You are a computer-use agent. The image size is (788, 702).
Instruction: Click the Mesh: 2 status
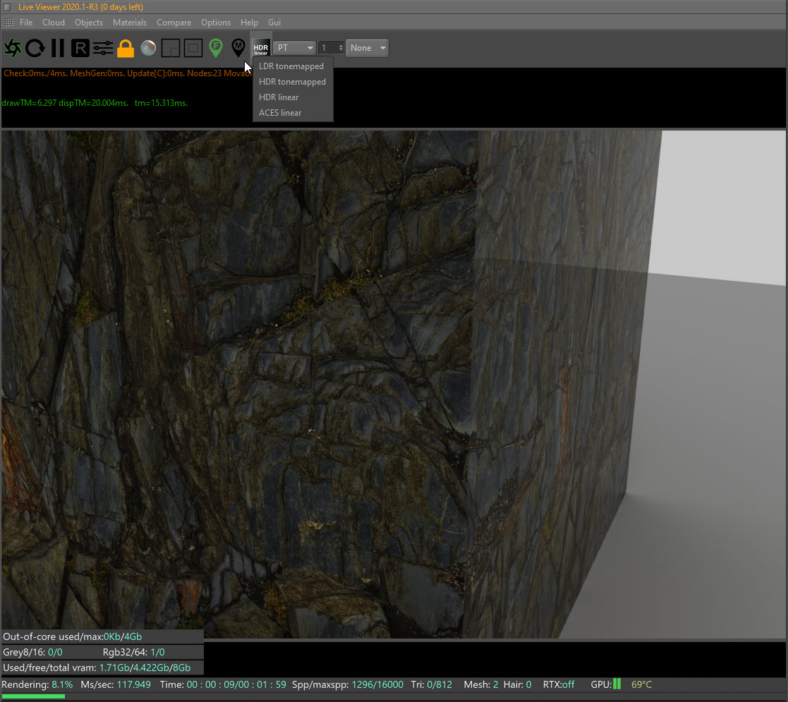[481, 685]
